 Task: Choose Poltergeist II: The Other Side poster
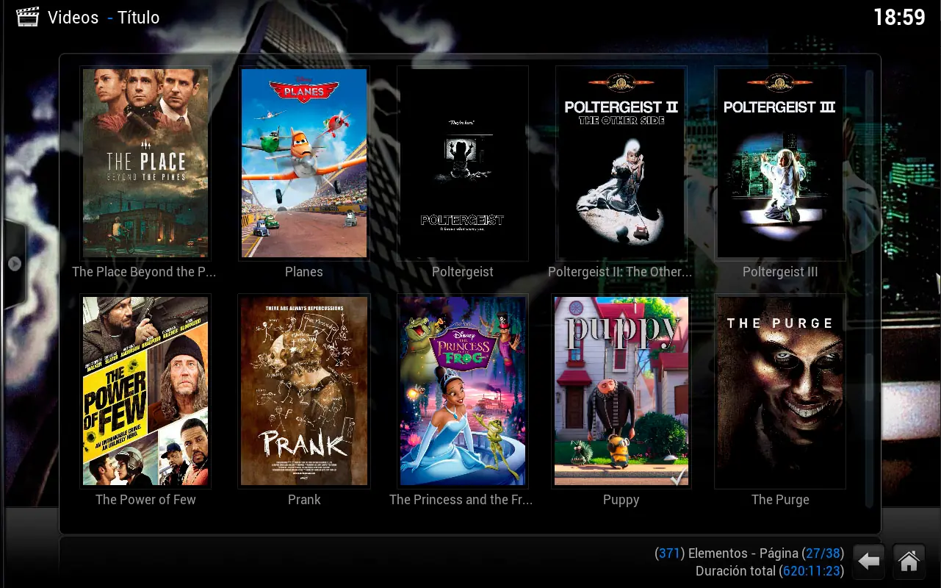click(x=621, y=163)
